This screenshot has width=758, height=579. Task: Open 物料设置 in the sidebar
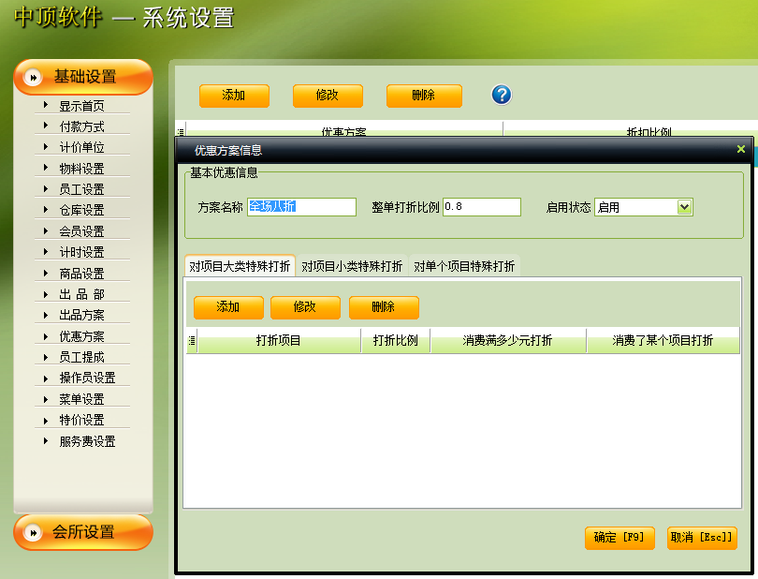click(81, 169)
